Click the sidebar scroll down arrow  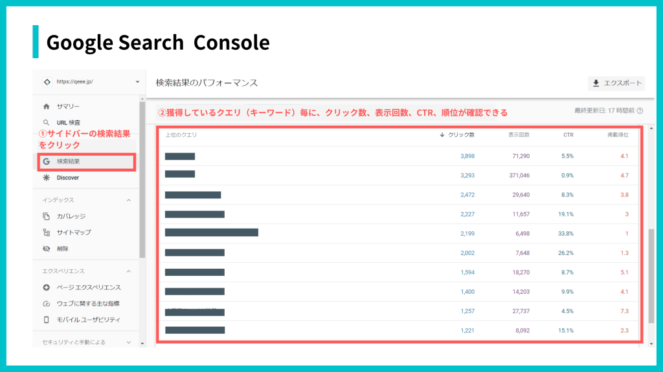(142, 344)
